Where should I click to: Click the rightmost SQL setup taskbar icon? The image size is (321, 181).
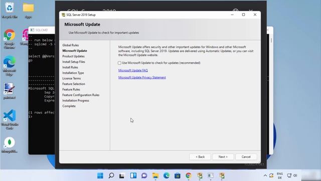222,175
